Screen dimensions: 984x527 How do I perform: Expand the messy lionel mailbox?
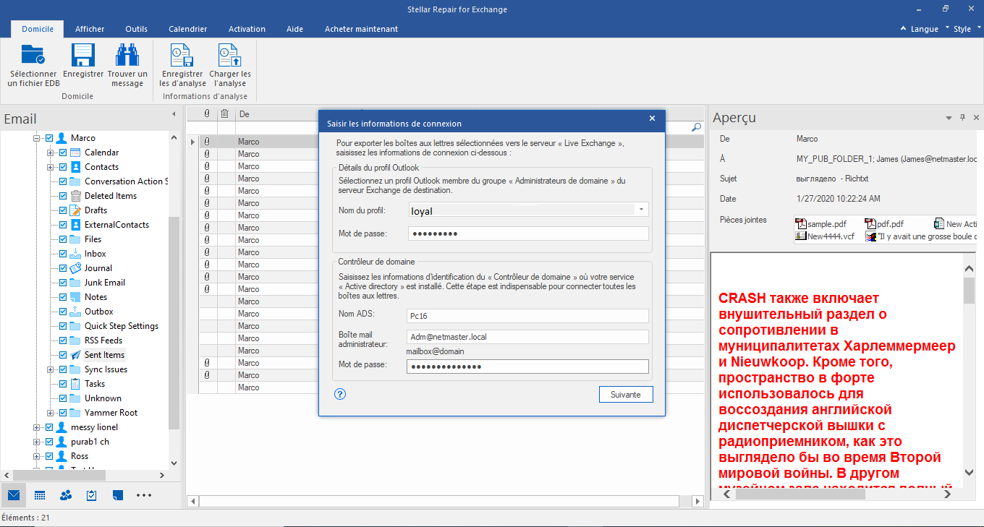coord(36,427)
